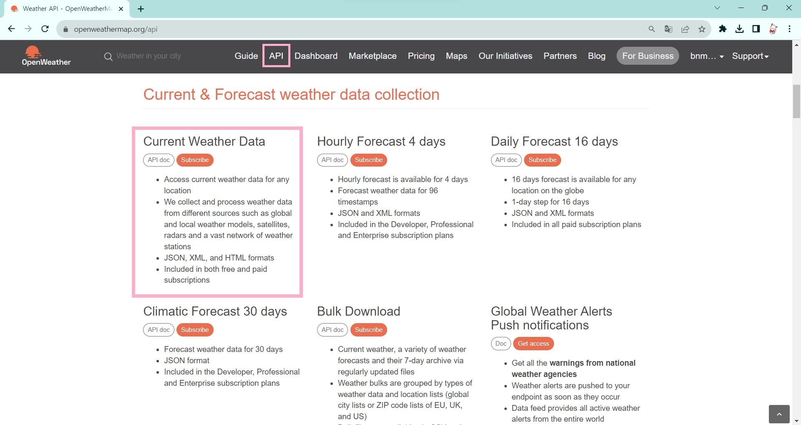801x425 pixels.
Task: Select the Weather API browser tab
Action: (67, 9)
